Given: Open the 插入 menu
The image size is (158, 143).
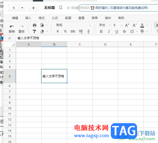Looking at the screenshot, I should [28, 18].
